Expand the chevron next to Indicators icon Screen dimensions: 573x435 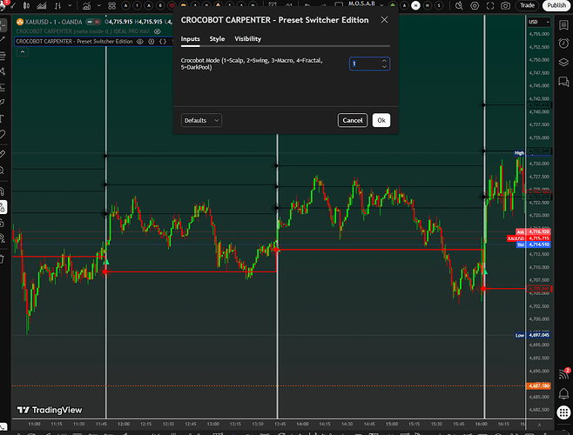pos(98,6)
